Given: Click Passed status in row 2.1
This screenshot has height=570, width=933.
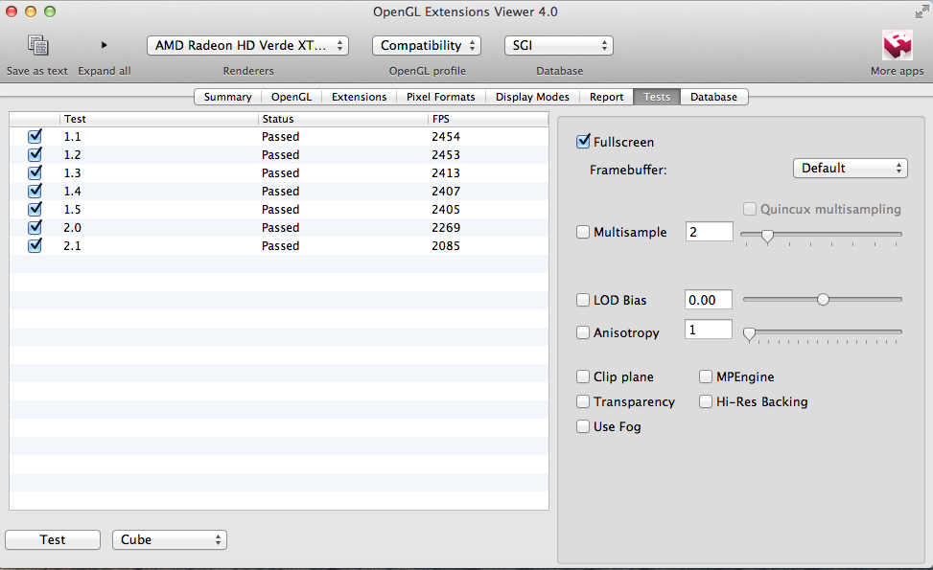Looking at the screenshot, I should point(280,245).
